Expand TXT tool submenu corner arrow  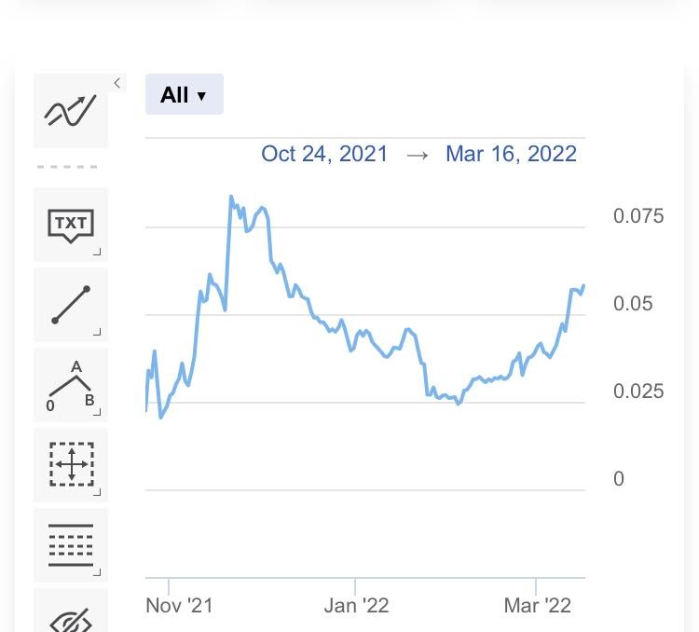tap(97, 252)
